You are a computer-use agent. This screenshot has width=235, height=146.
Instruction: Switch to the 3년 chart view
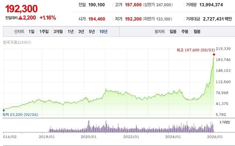(x=81, y=32)
